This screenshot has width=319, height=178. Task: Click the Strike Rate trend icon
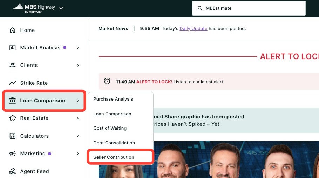13,83
